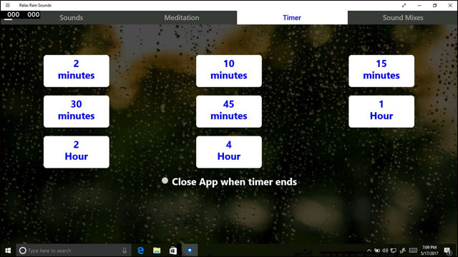Open the Windows Start menu
The image size is (458, 257).
(x=8, y=251)
